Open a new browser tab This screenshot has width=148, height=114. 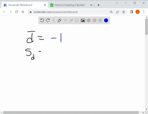pos(98,5)
